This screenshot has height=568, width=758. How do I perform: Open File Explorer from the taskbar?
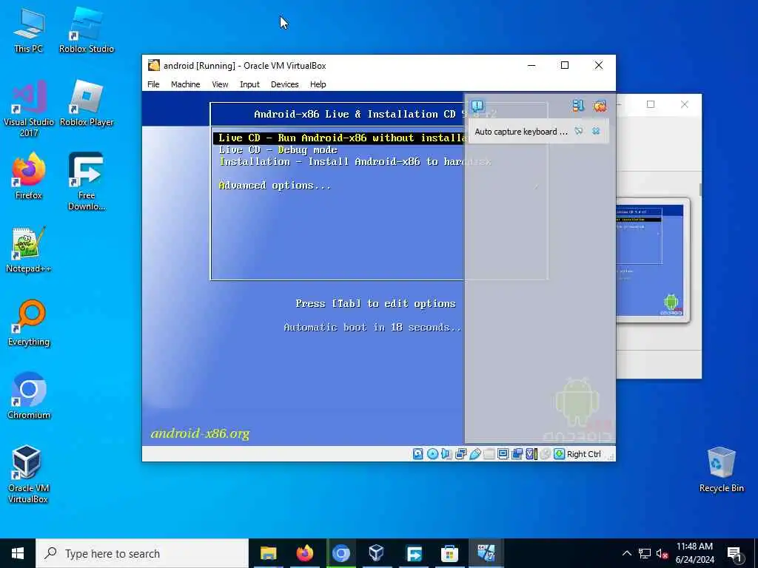(268, 553)
